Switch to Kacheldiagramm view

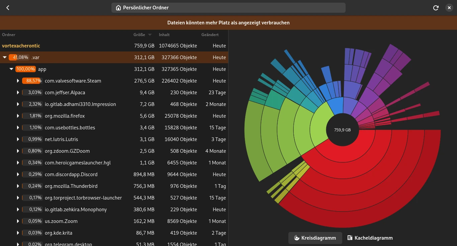[370, 238]
